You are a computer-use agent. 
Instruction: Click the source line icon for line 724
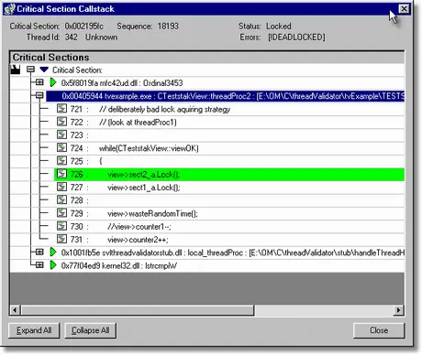pos(61,148)
